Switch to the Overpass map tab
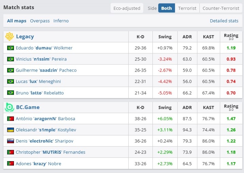This screenshot has width=244, height=173. 40,21
